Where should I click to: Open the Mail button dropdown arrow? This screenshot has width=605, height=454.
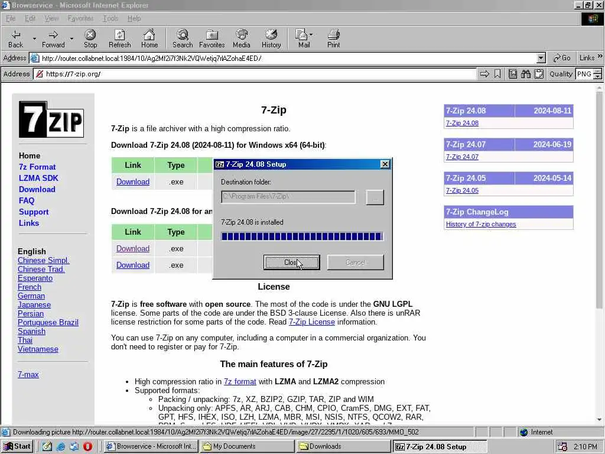click(311, 35)
